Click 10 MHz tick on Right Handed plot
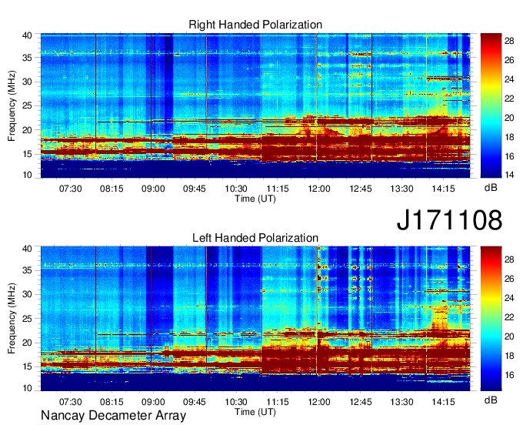Screen dimensions: 523x425 [28, 175]
